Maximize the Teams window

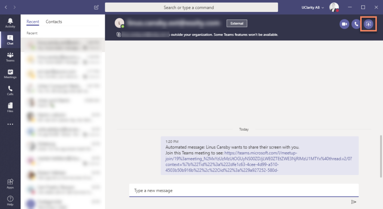click(363, 7)
